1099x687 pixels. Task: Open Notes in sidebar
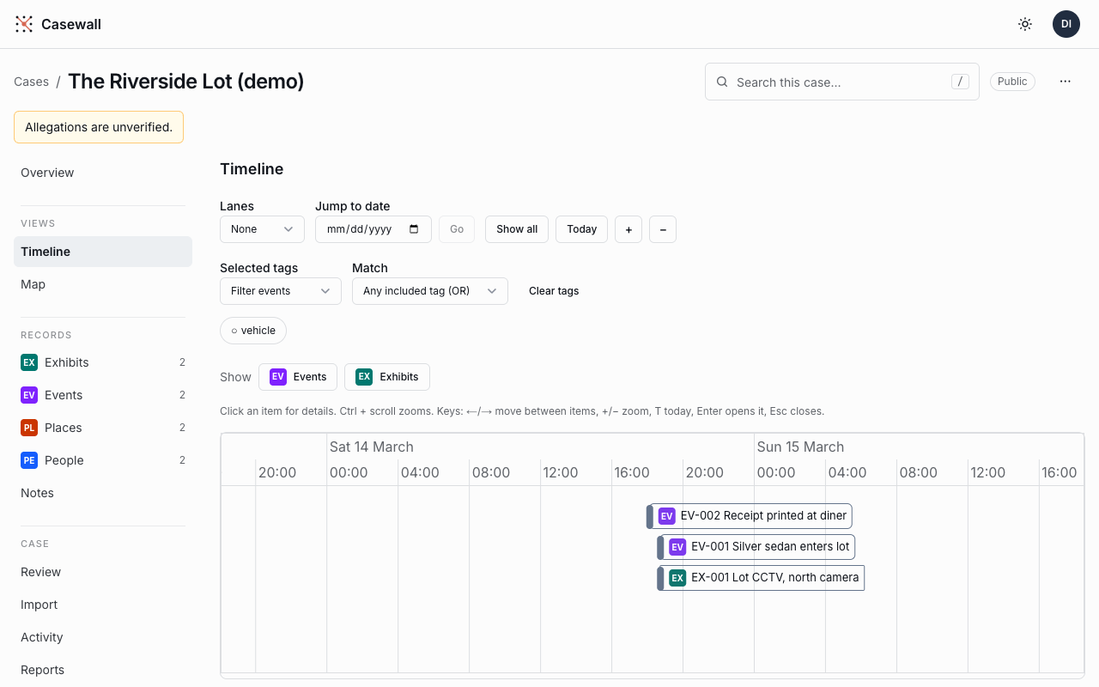[x=103, y=493]
